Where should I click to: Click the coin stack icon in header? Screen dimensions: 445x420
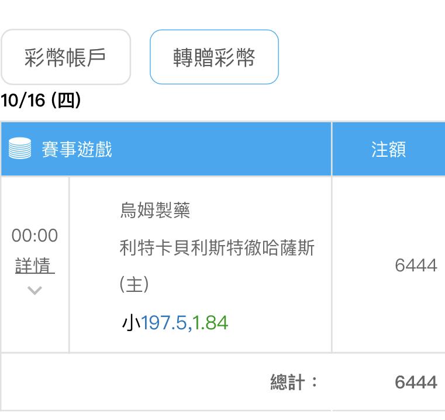click(x=20, y=149)
